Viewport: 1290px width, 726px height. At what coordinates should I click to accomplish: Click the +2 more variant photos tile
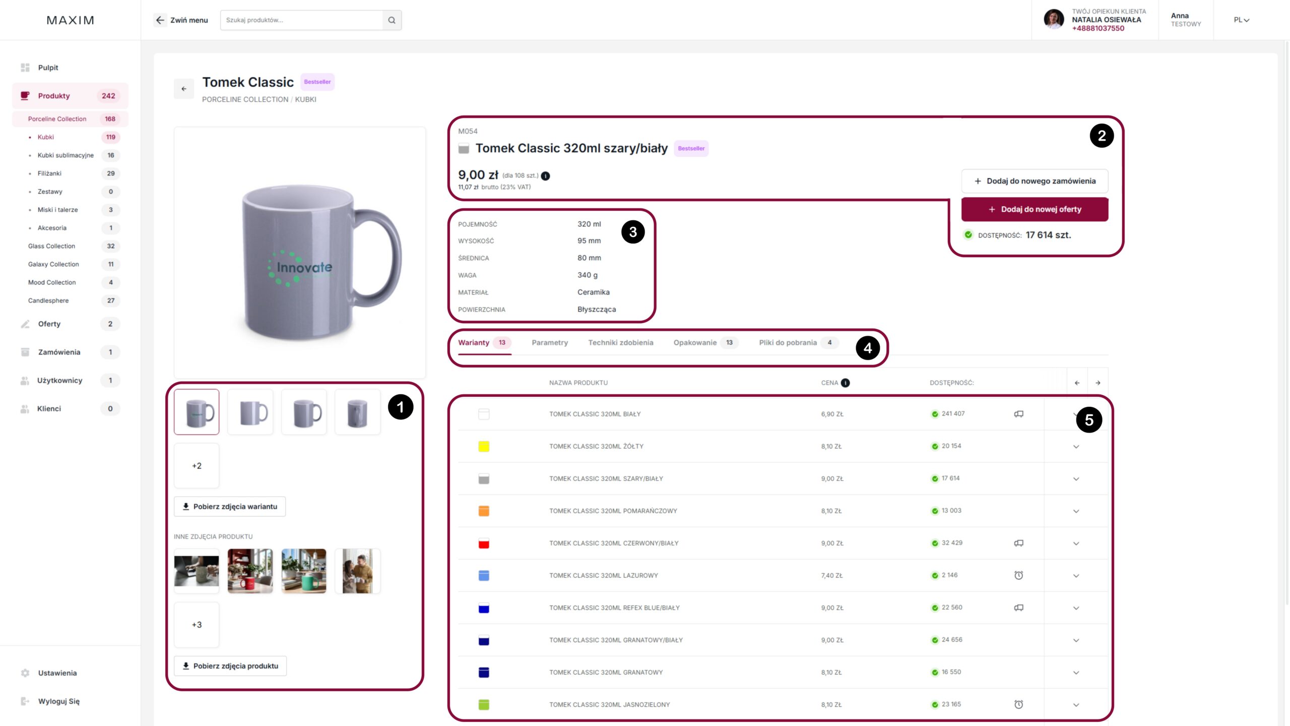point(197,466)
